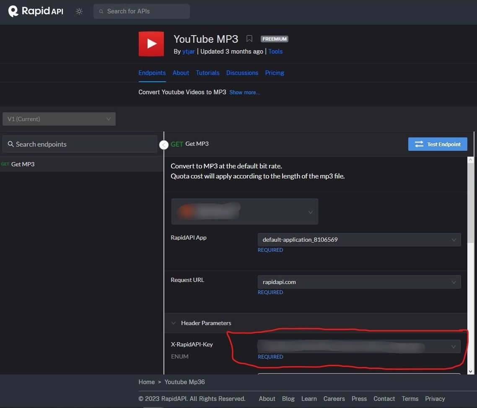Click the 'ENUM' type label
This screenshot has width=477, height=408.
tap(179, 356)
